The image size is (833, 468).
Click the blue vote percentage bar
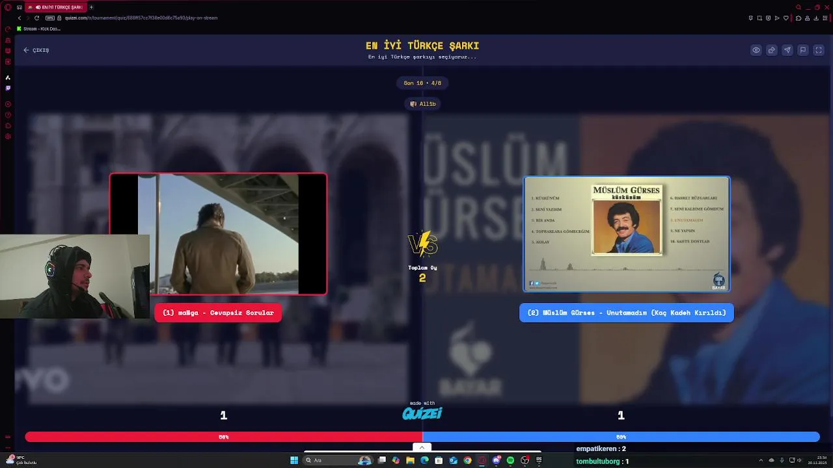click(621, 437)
